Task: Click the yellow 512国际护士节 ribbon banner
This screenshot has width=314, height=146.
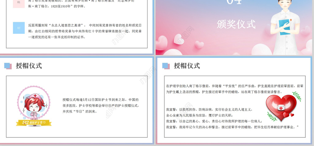Action: 34,122
